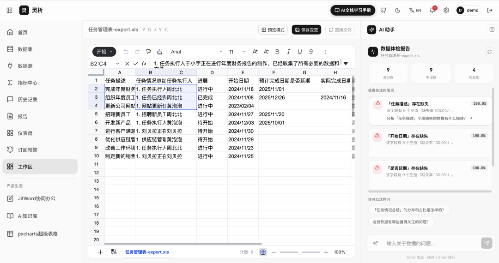Zoom out with minus icon
The width and height of the screenshot is (499, 263).
[x=274, y=252]
